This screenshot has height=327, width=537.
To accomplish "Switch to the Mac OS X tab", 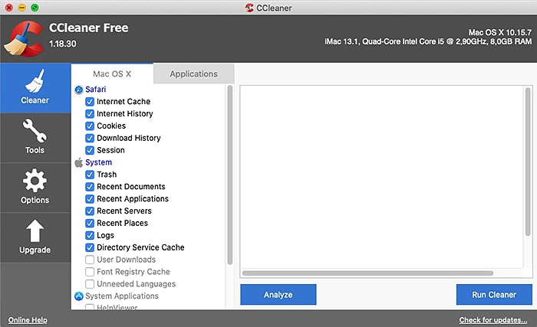I will (112, 74).
